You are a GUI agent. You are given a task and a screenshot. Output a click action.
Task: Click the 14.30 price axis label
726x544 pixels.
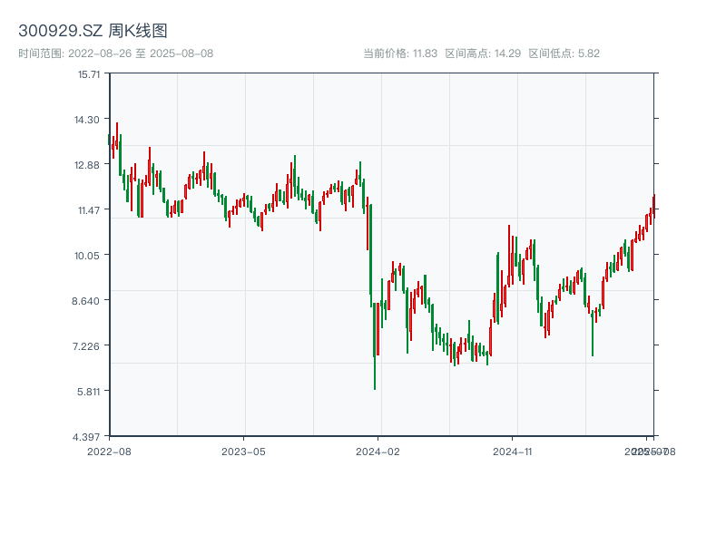pos(89,119)
